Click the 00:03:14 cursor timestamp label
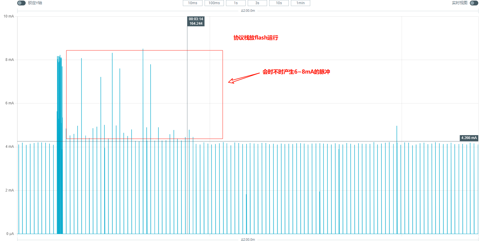This screenshot has width=481, height=241. (x=196, y=21)
